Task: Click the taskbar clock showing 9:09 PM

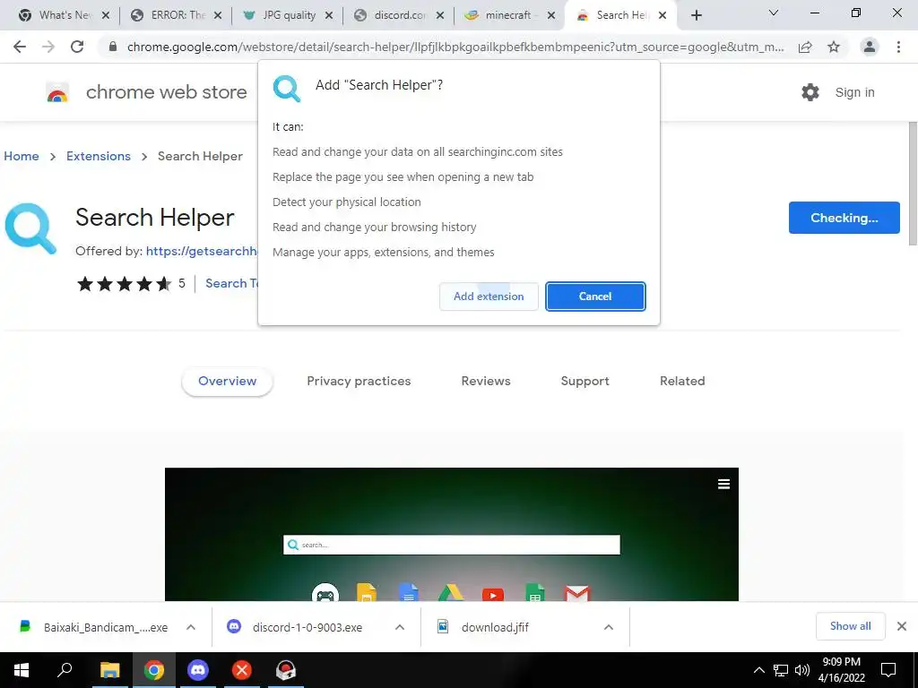Action: [x=841, y=670]
